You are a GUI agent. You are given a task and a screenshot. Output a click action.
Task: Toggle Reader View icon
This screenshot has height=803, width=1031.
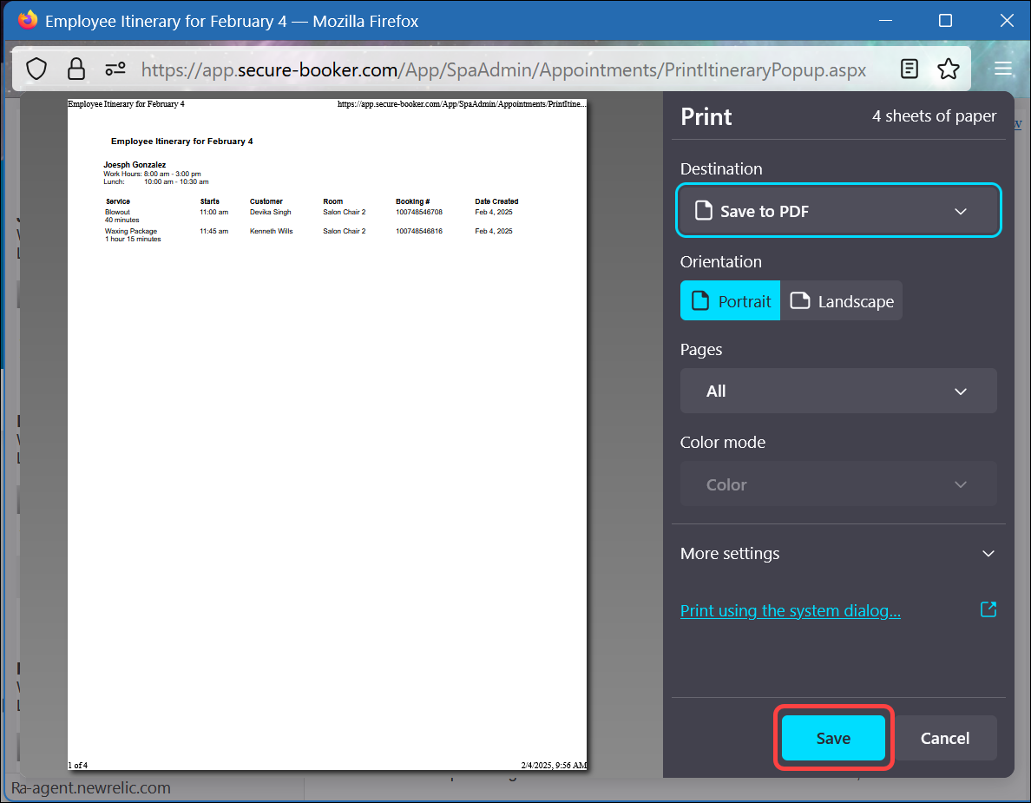[x=909, y=68]
